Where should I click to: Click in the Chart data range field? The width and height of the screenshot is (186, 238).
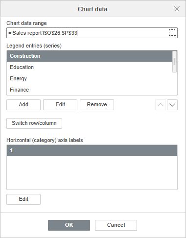(x=87, y=33)
